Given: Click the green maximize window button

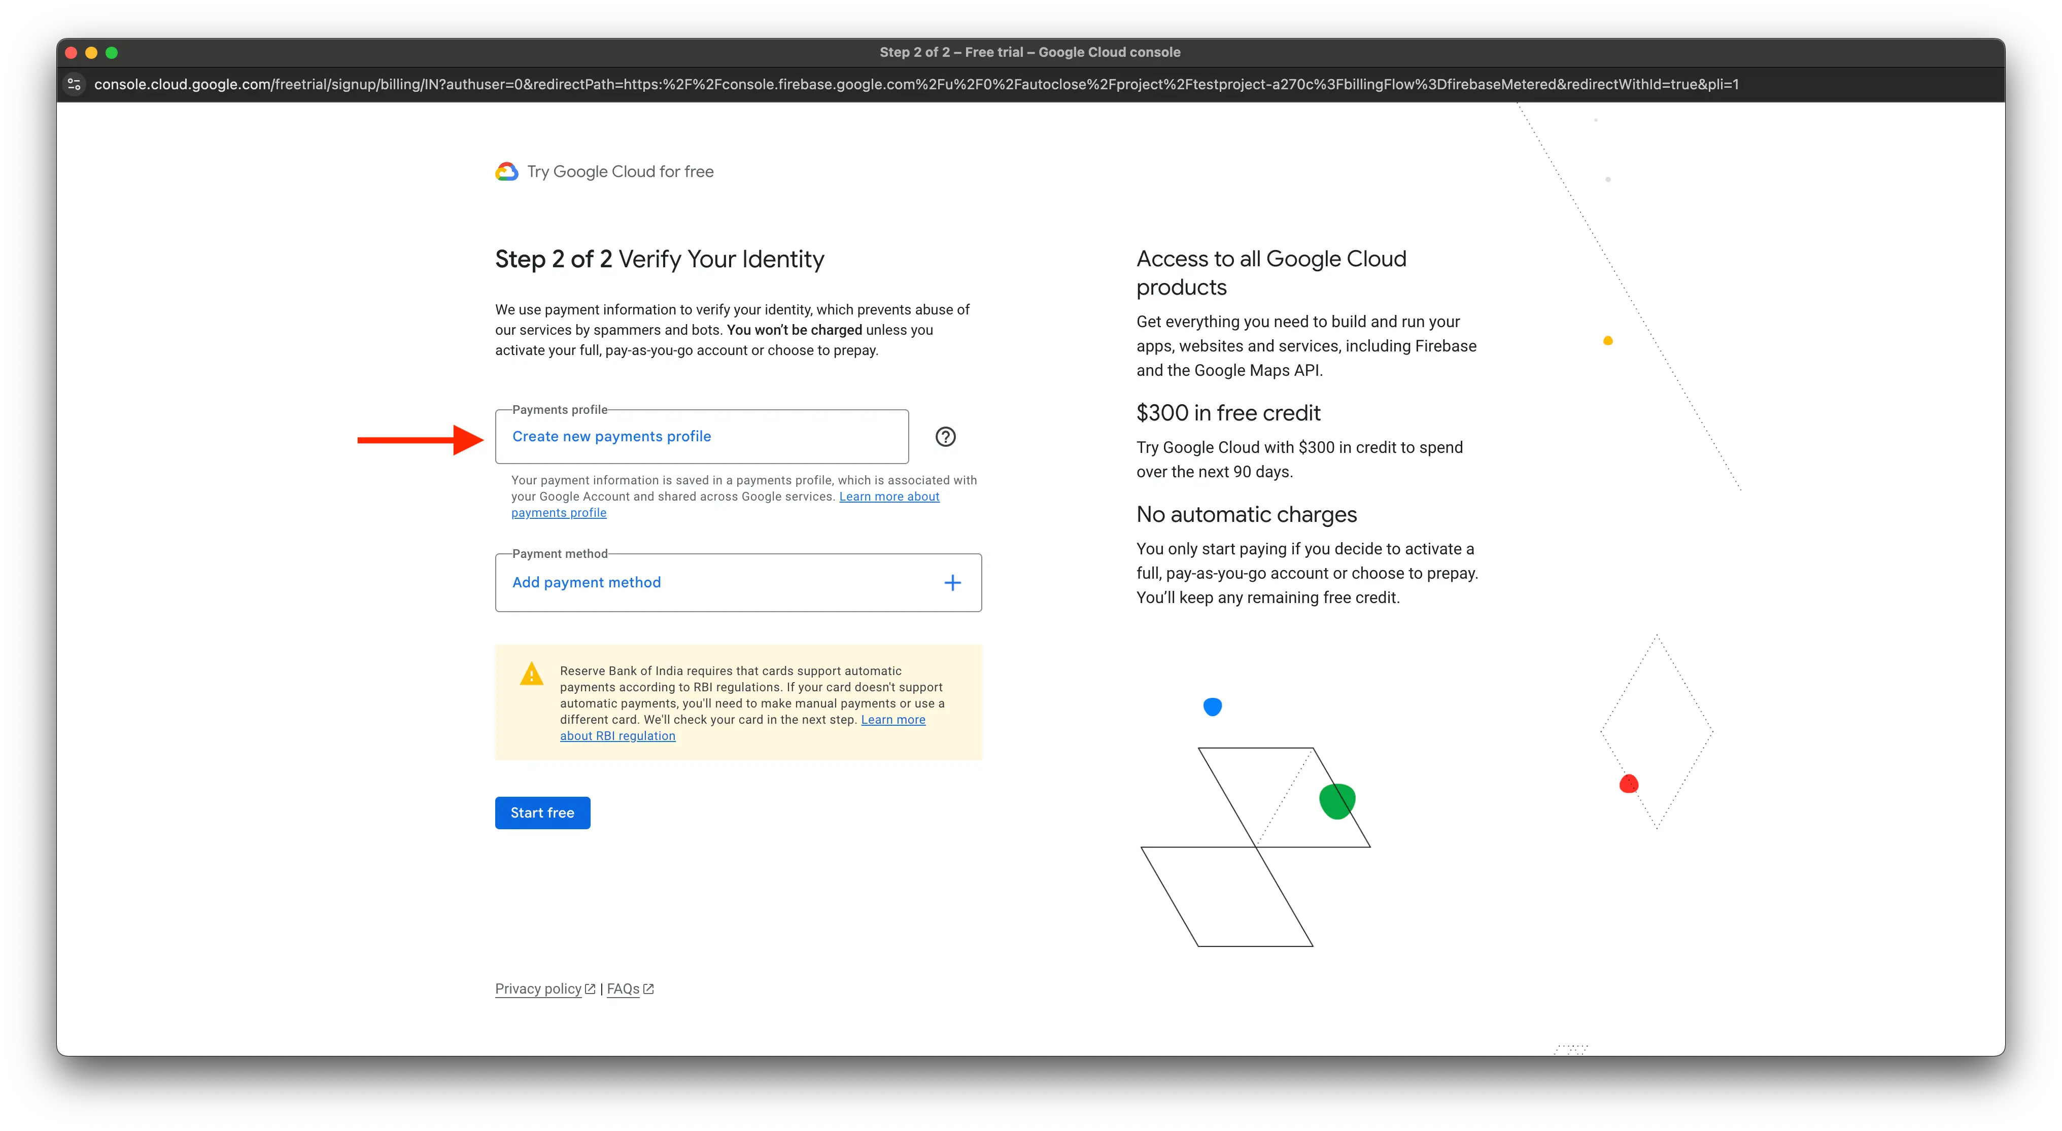Looking at the screenshot, I should (x=112, y=53).
